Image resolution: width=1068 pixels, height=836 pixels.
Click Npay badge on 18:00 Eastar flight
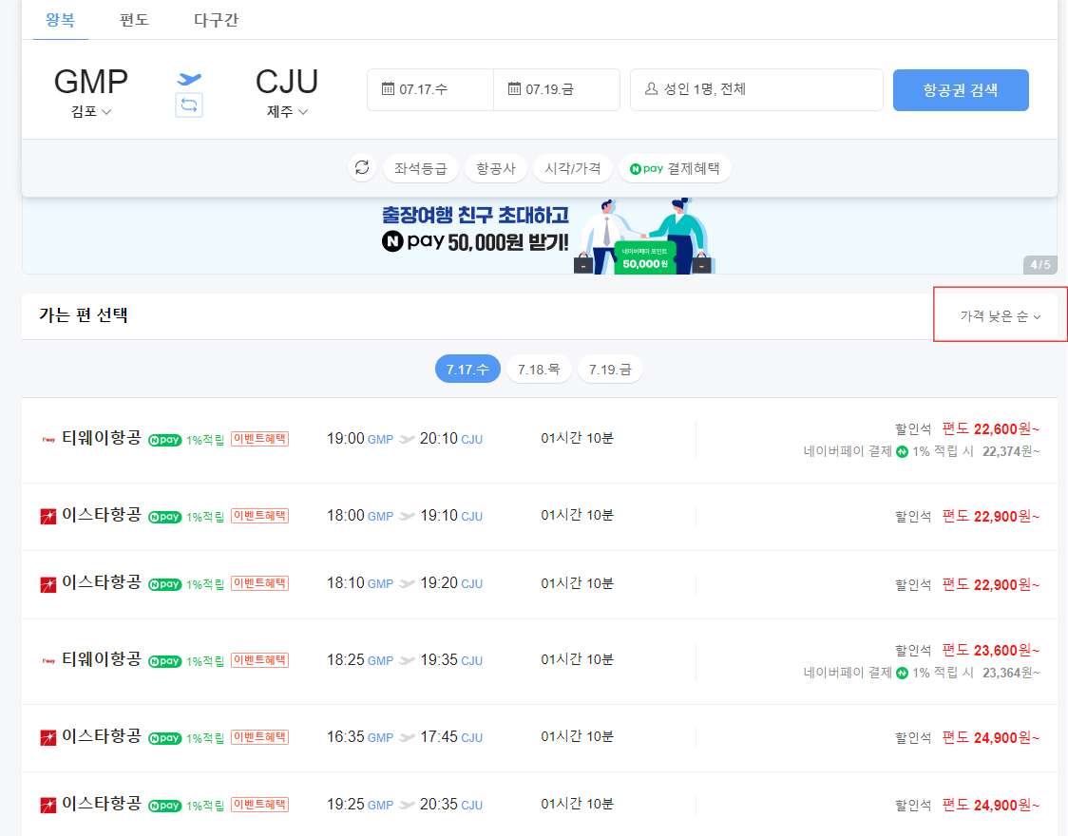point(164,517)
